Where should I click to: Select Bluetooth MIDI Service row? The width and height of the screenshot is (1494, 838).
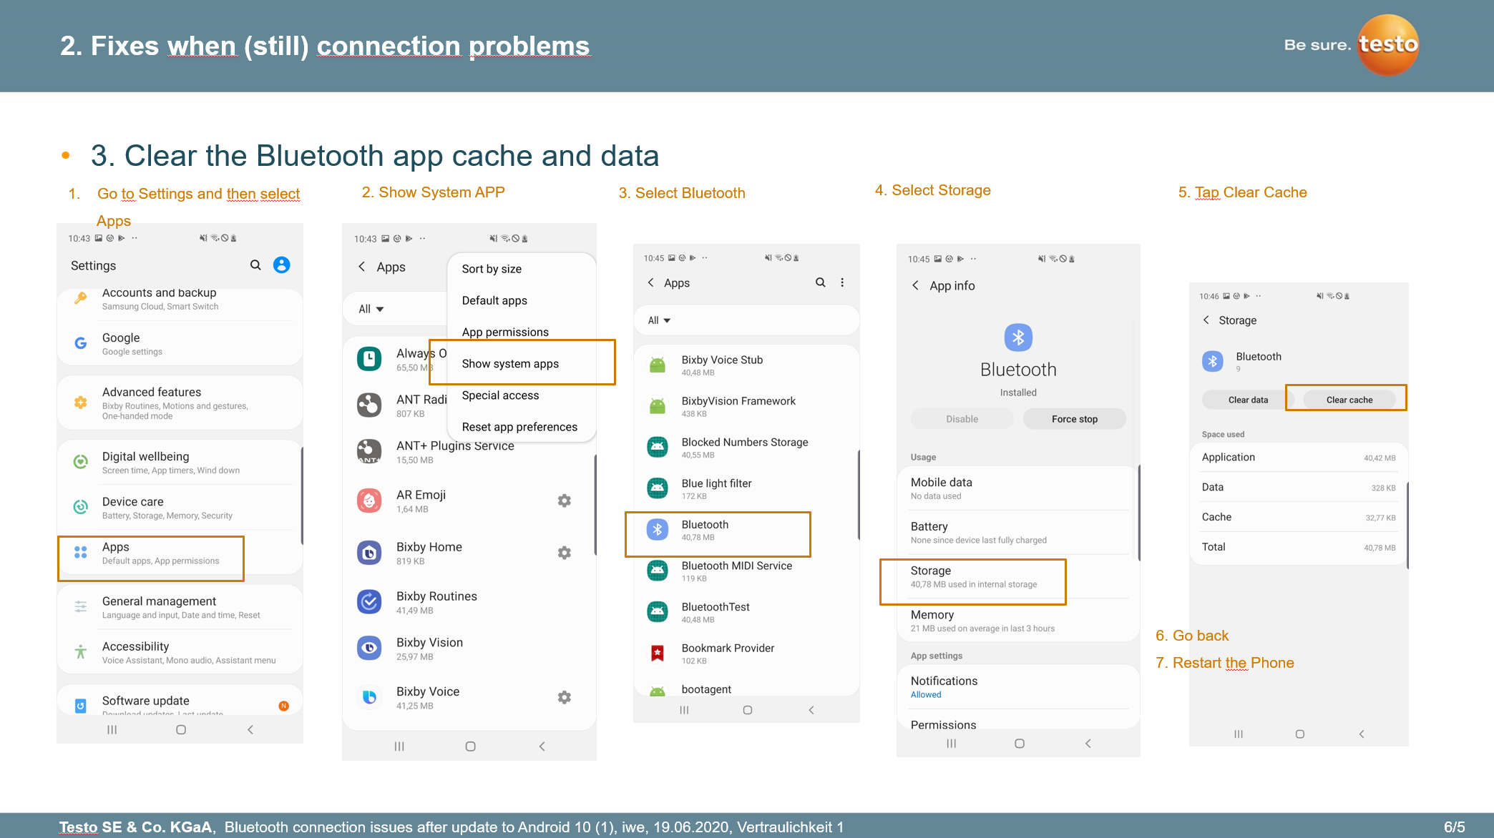point(746,571)
